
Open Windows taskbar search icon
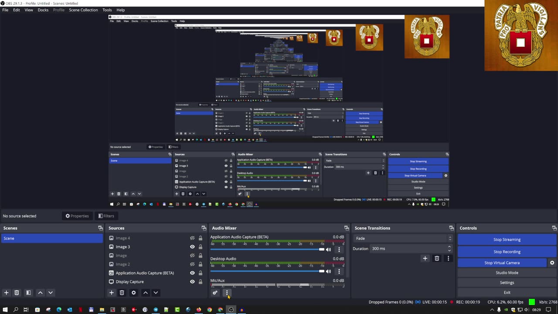16,310
